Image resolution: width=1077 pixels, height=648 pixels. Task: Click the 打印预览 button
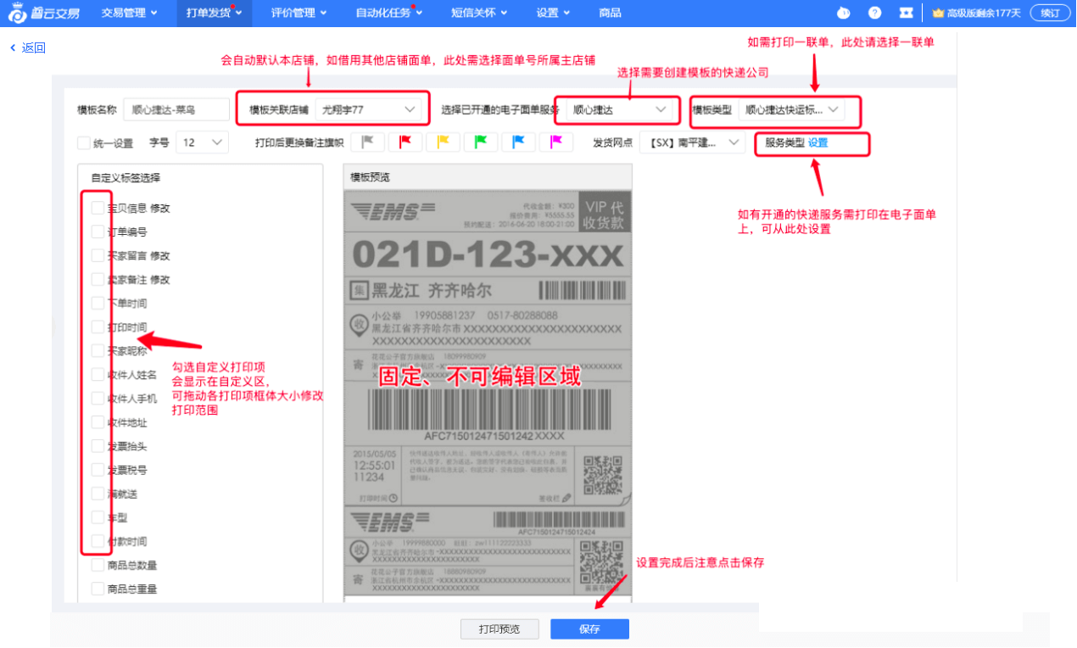coord(499,628)
